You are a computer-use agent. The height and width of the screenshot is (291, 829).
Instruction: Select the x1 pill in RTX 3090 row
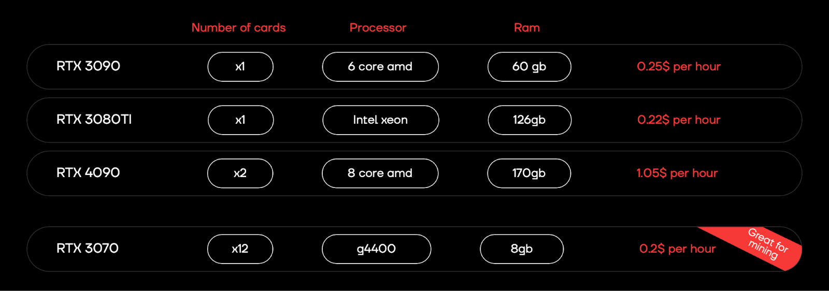tap(240, 67)
